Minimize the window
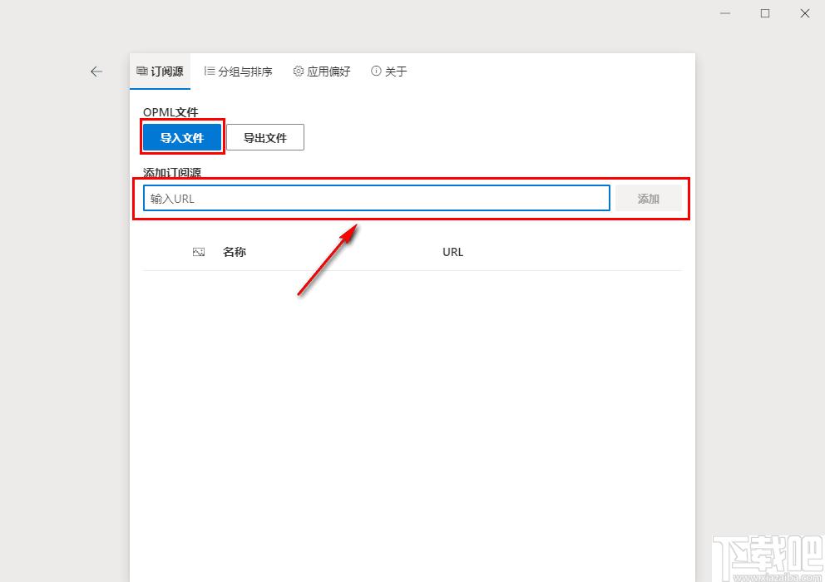The image size is (825, 582). [x=725, y=13]
